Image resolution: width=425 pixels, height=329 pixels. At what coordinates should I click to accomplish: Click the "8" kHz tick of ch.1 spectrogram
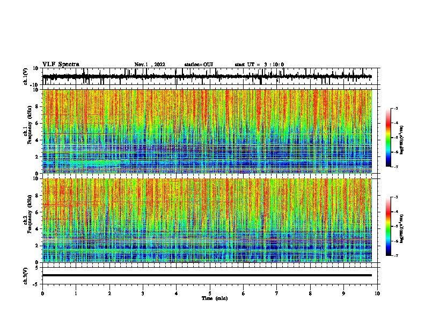tap(38, 106)
